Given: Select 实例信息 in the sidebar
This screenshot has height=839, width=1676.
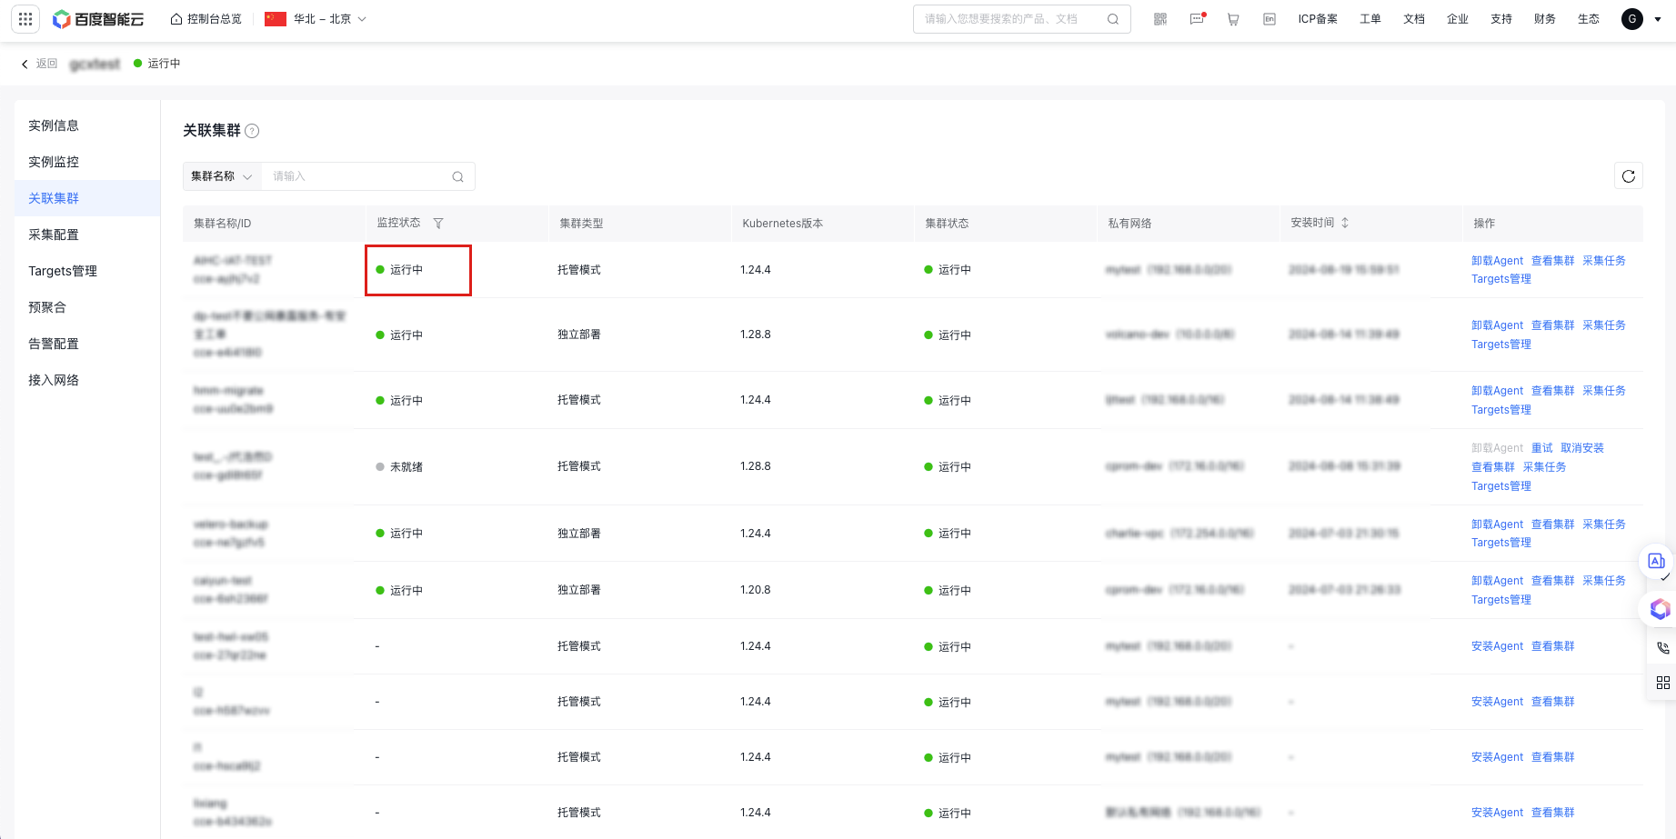Looking at the screenshot, I should [x=87, y=125].
